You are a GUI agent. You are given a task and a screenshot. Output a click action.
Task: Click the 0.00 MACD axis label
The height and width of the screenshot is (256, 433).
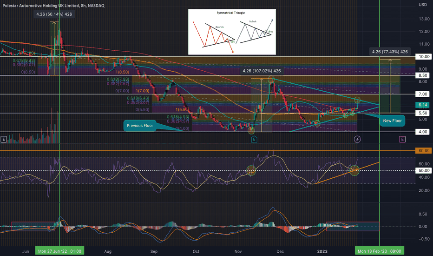click(x=423, y=226)
